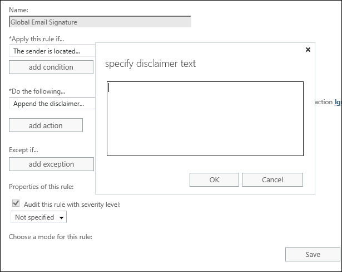Click the add action button
The width and height of the screenshot is (342, 272).
pos(46,125)
